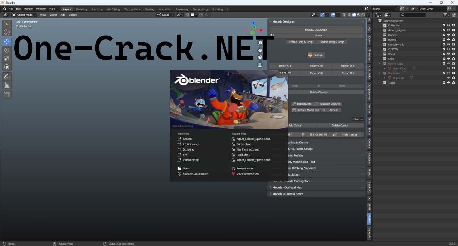458x246 pixels.
Task: Select the Move tool in left toolbar
Action: pyautogui.click(x=6, y=41)
